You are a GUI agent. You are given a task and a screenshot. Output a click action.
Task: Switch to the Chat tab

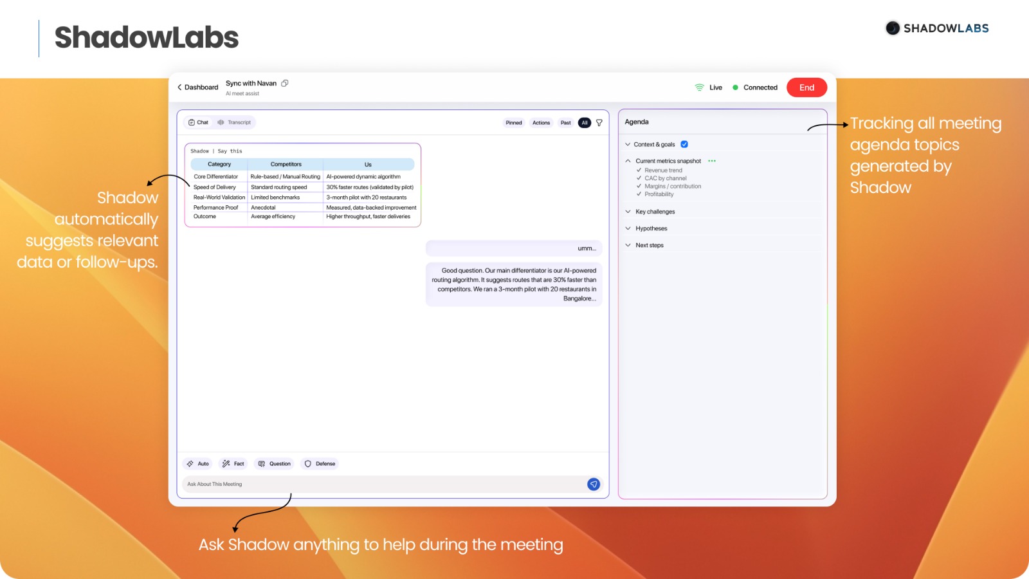point(198,122)
